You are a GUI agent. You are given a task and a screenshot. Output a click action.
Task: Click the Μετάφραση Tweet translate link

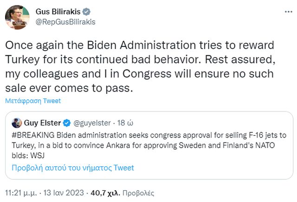click(x=32, y=100)
